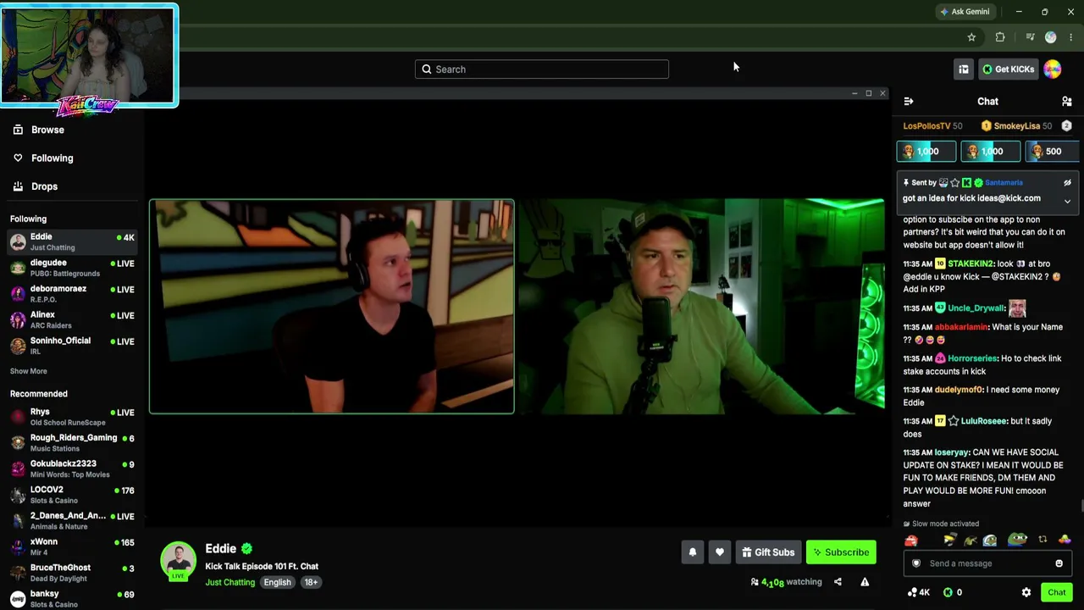Subscribe to Eddie's channel
Screen dimensions: 1084x610
pyautogui.click(x=841, y=552)
